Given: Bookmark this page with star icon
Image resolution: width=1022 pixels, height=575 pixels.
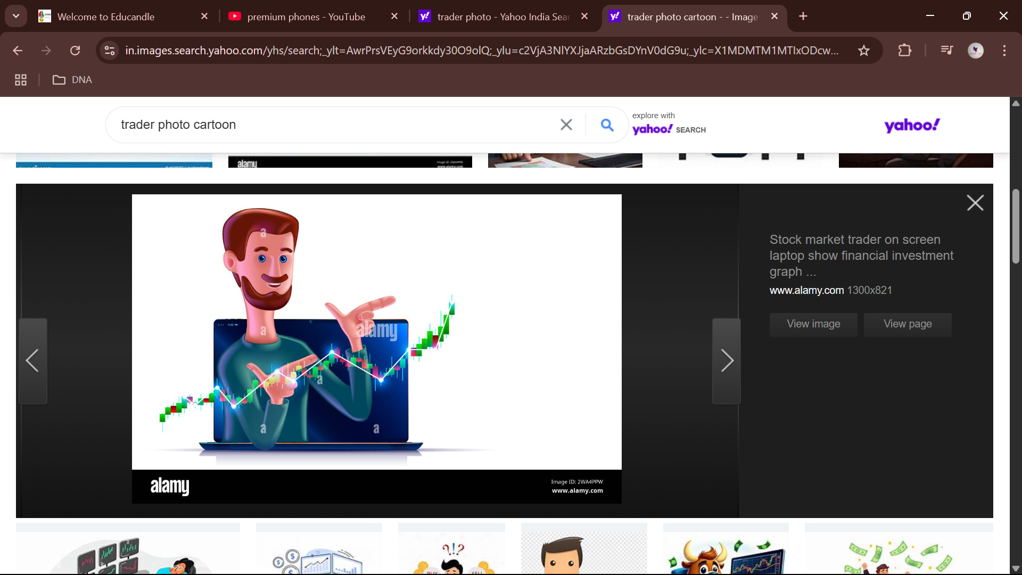Looking at the screenshot, I should pos(863,51).
